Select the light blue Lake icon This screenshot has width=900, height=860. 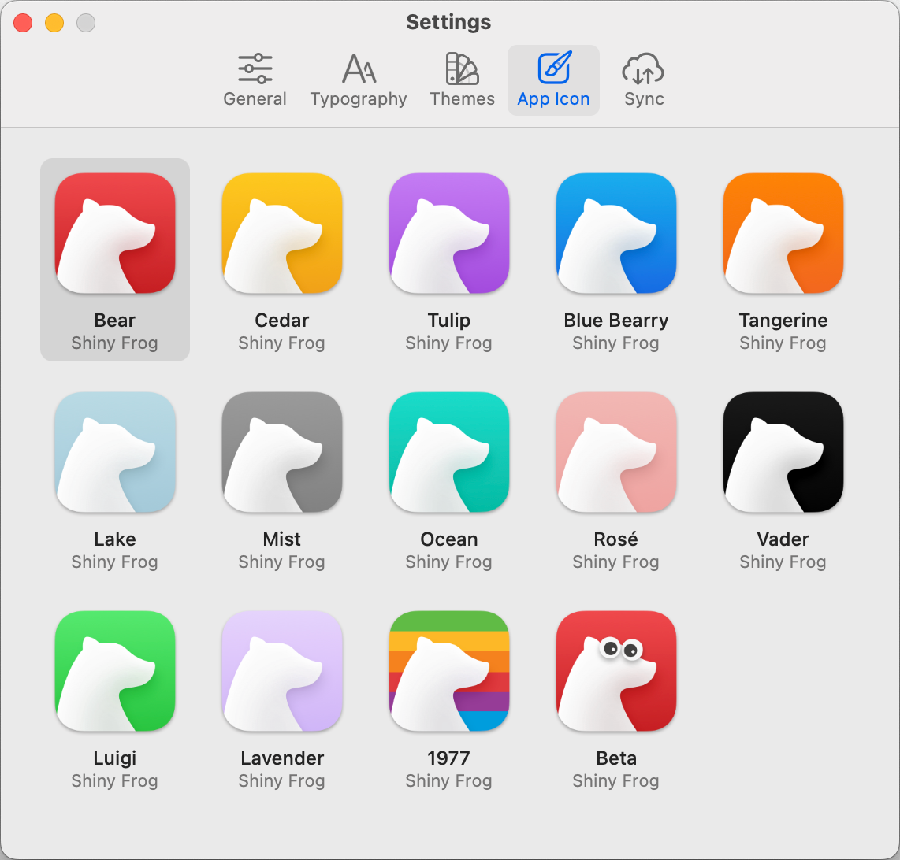115,453
